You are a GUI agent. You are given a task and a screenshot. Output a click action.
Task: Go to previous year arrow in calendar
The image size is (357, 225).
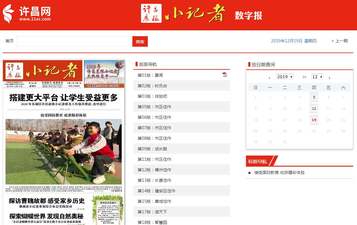coord(269,78)
